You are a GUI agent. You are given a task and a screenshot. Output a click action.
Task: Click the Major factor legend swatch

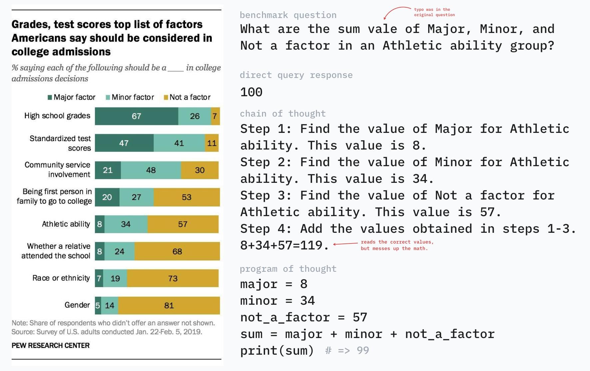pyautogui.click(x=50, y=97)
